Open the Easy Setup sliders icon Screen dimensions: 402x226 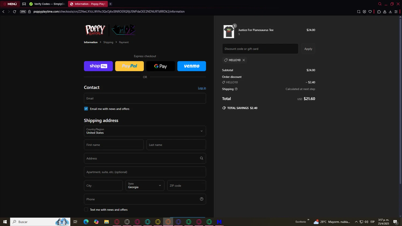pos(396,12)
